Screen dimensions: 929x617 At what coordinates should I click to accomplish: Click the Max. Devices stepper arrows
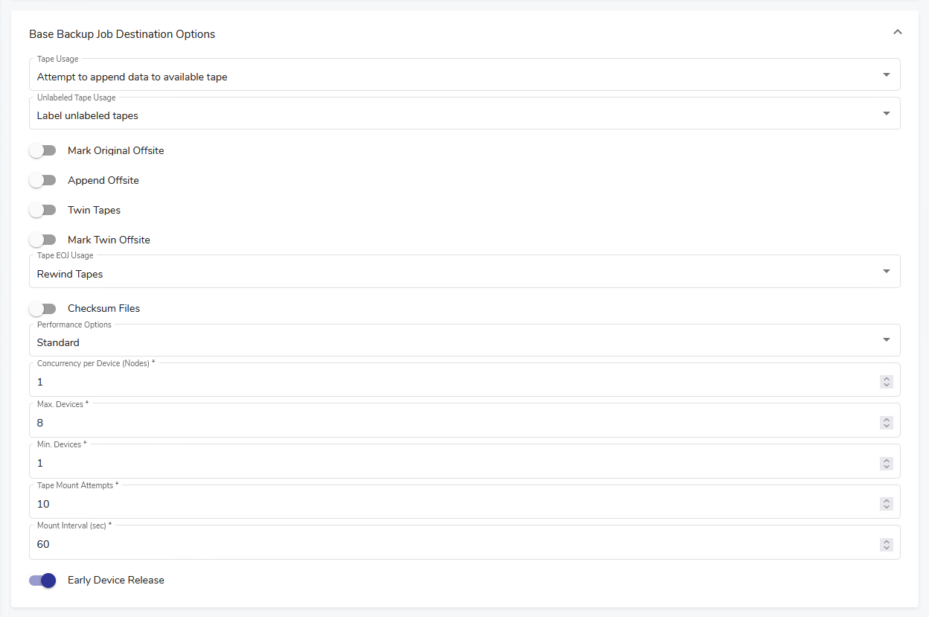tap(886, 423)
